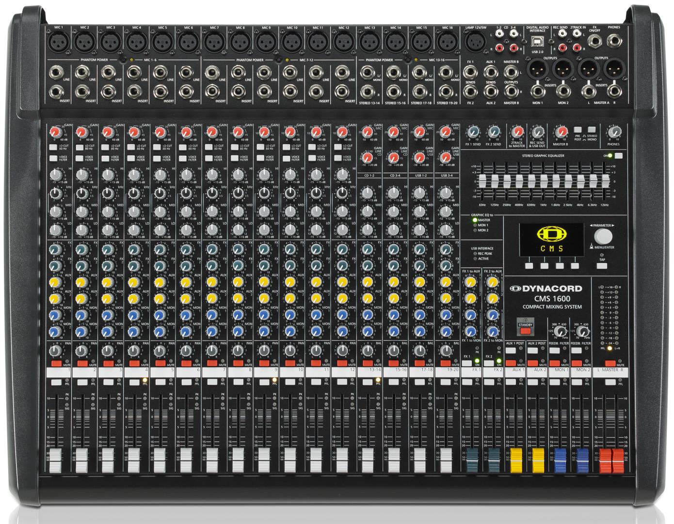Click the rightmost soft key under the display
This screenshot has height=524, width=674.
click(575, 266)
